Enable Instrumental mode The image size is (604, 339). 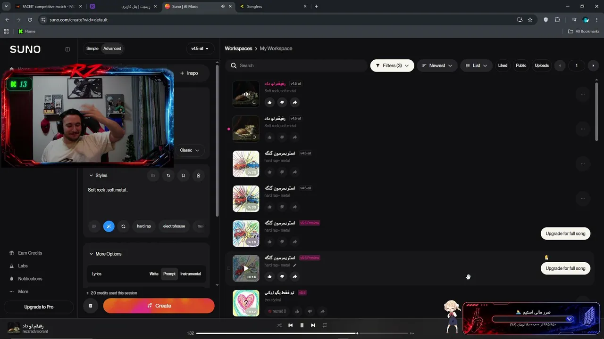pos(191,274)
